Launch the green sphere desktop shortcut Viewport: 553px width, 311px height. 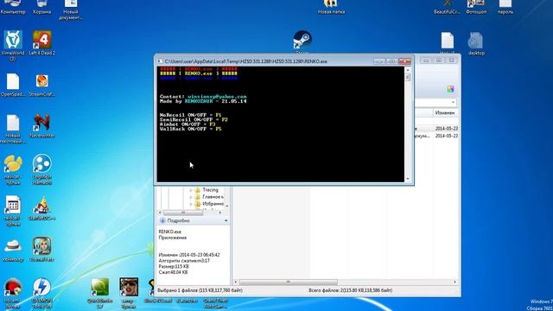100,293
